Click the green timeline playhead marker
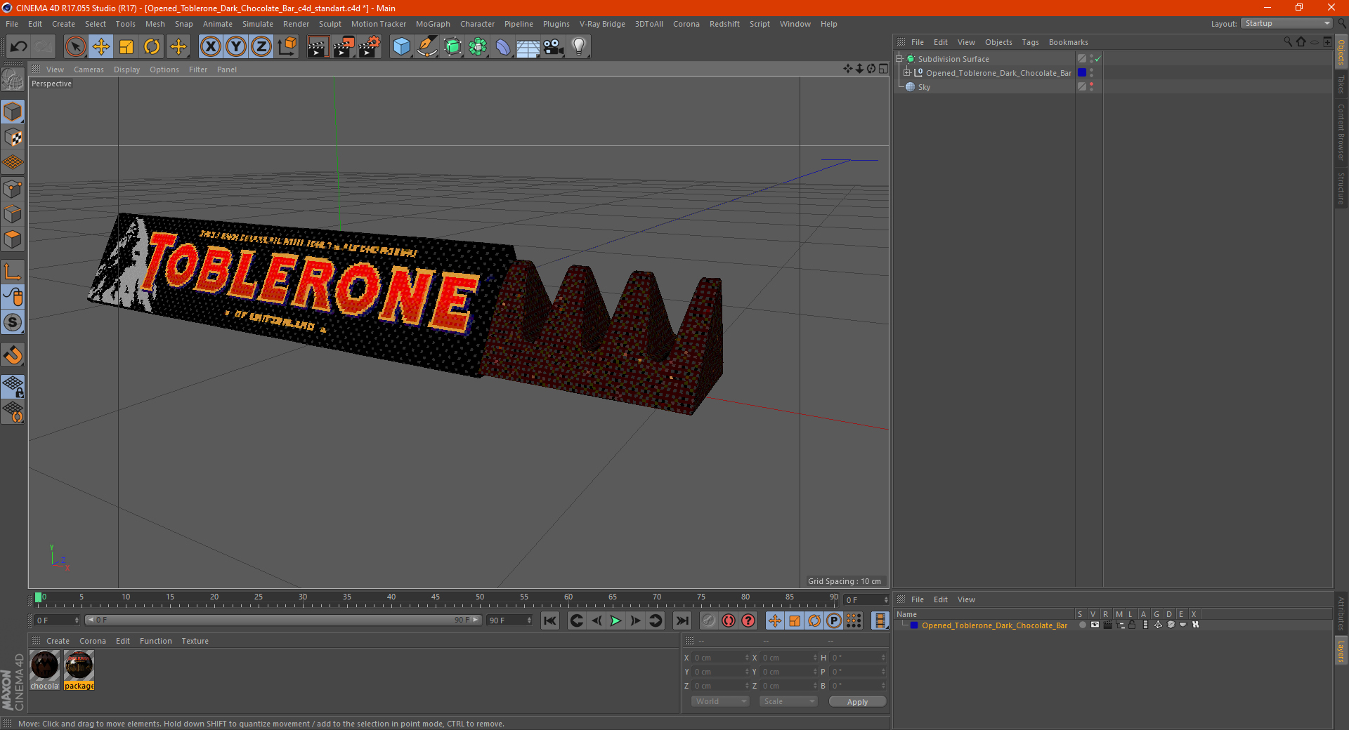The image size is (1349, 730). click(38, 597)
